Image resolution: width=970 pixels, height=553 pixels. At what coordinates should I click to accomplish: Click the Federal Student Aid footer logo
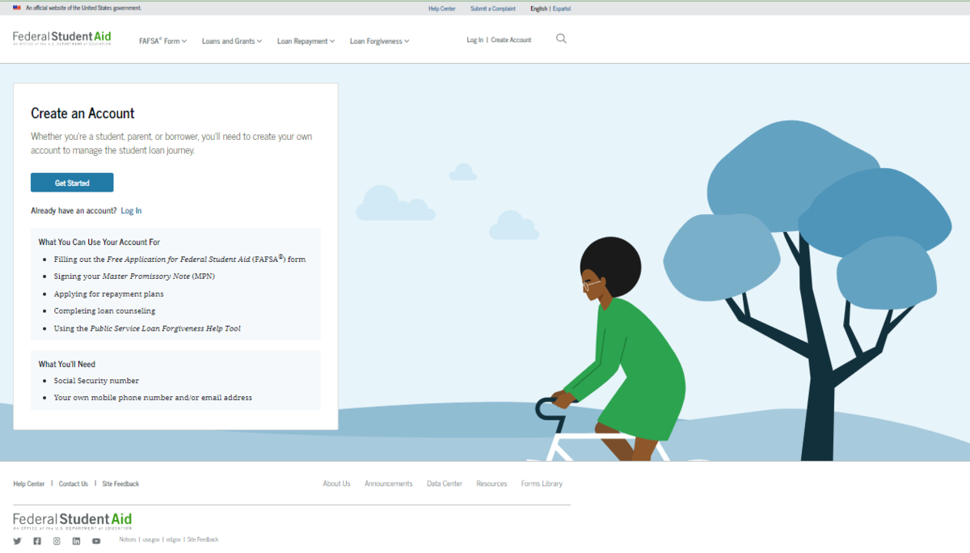tap(72, 520)
